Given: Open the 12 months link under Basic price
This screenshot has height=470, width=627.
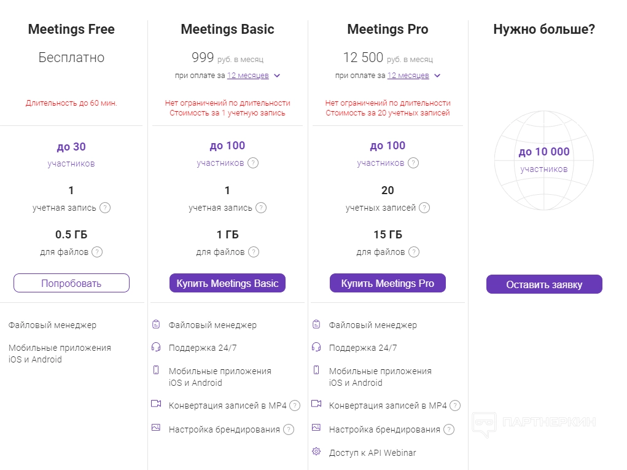Looking at the screenshot, I should (x=247, y=76).
